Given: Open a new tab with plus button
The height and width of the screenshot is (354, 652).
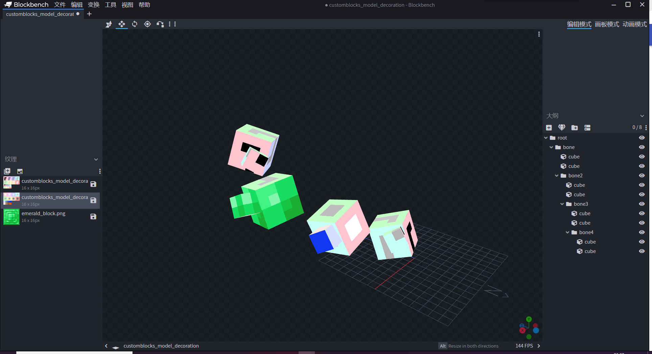Looking at the screenshot, I should 89,14.
